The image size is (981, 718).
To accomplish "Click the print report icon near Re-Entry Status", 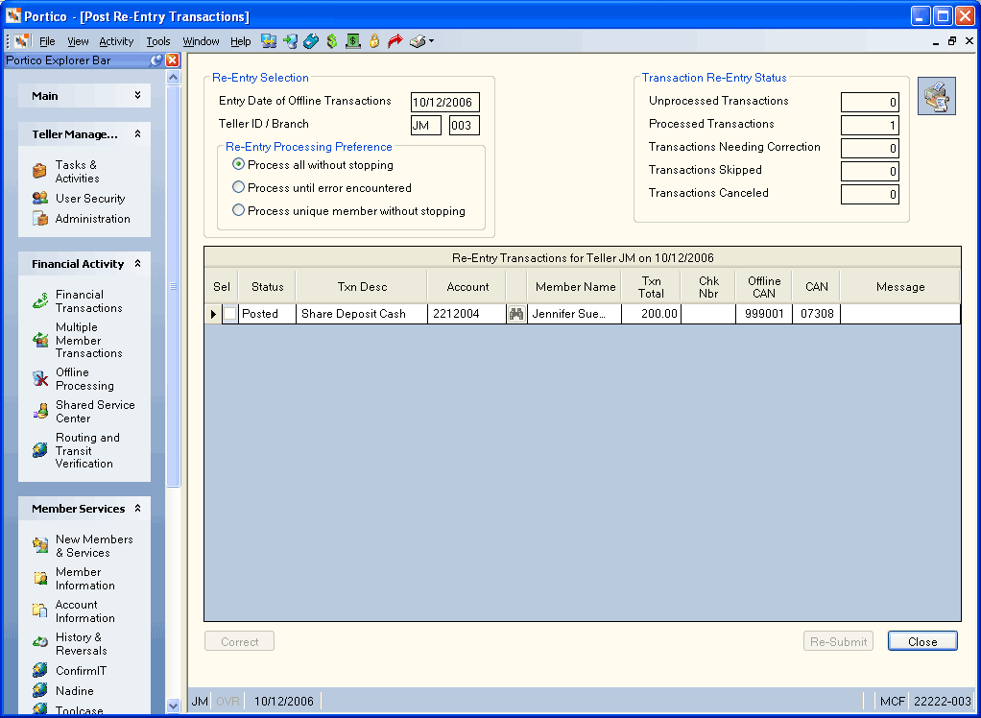I will 937,96.
